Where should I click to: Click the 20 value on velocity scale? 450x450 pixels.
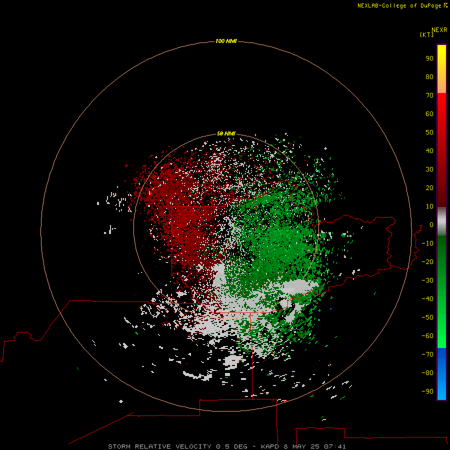coord(429,187)
